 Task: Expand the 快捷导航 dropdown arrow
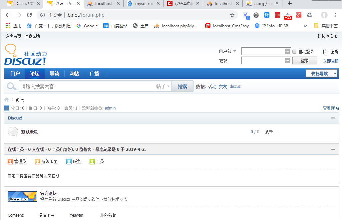pyautogui.click(x=335, y=74)
